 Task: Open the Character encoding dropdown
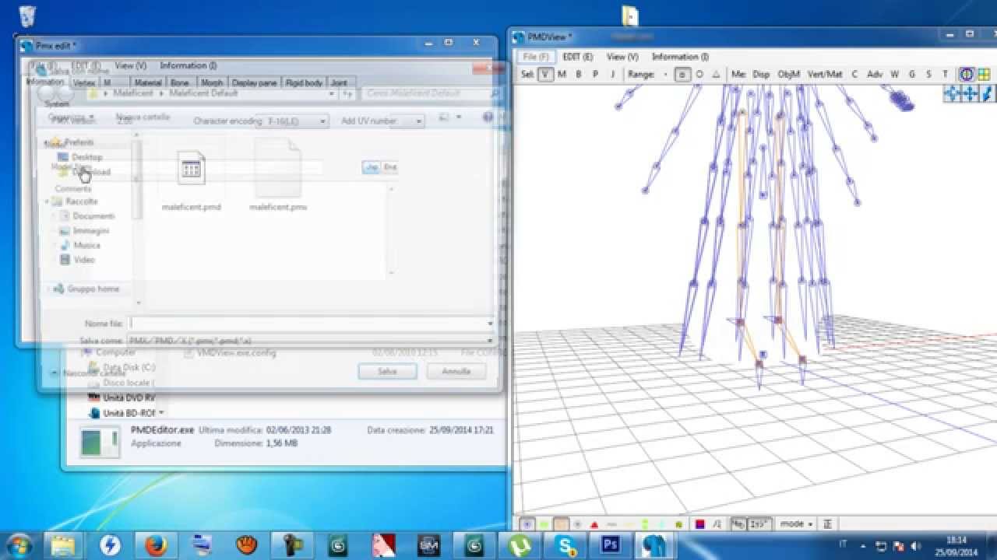pyautogui.click(x=296, y=121)
